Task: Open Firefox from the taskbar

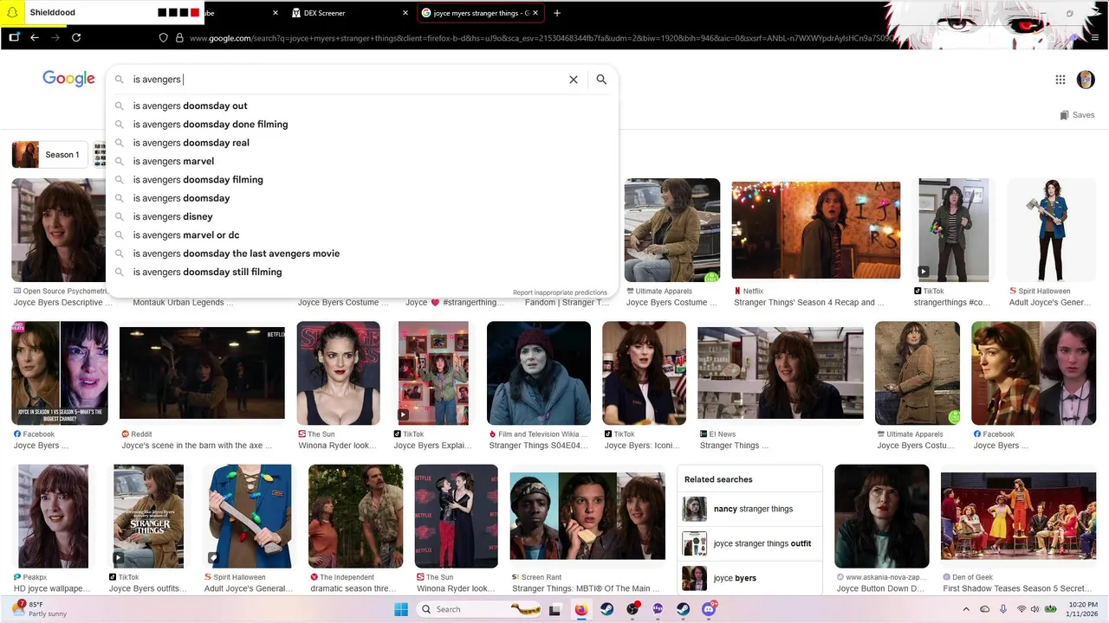Action: pos(581,609)
